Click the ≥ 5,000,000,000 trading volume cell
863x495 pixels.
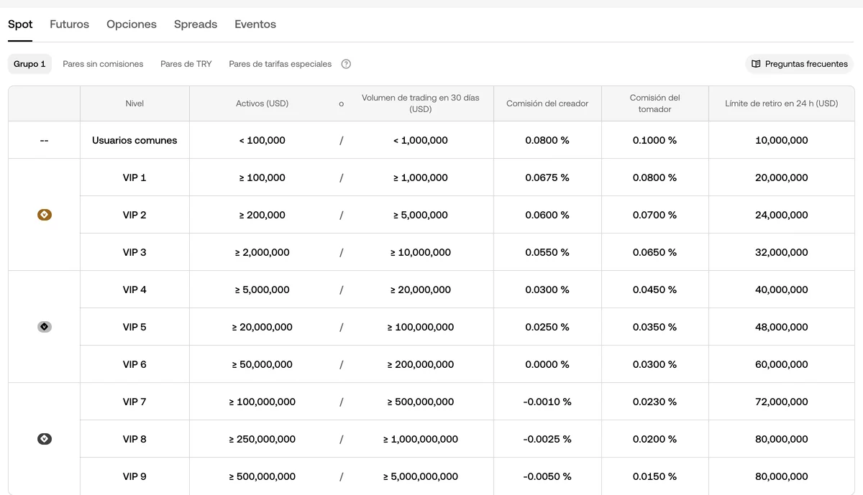click(x=421, y=476)
